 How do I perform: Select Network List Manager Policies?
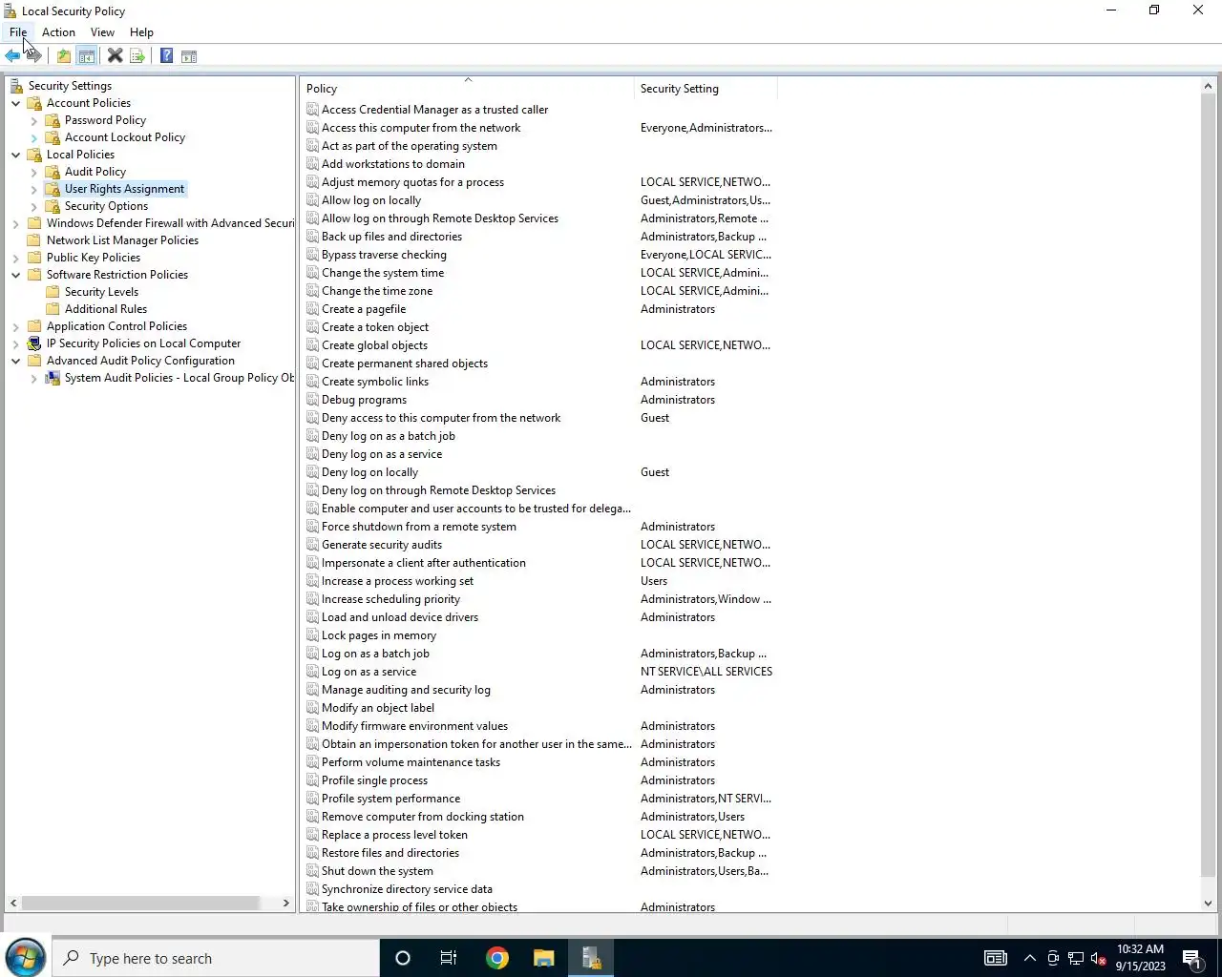(x=122, y=240)
